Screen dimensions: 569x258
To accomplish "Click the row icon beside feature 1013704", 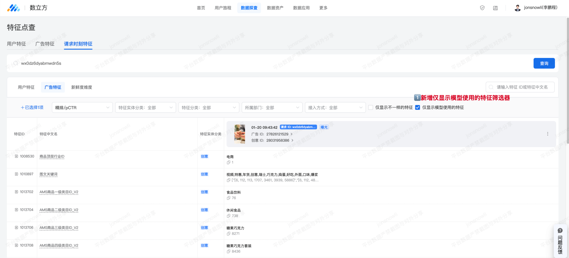I will click(16, 210).
